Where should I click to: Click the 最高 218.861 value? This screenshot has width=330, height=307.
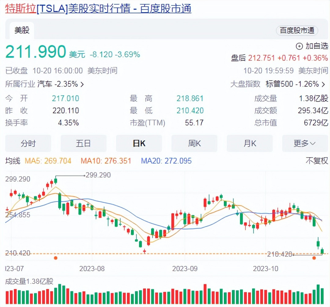(190, 99)
